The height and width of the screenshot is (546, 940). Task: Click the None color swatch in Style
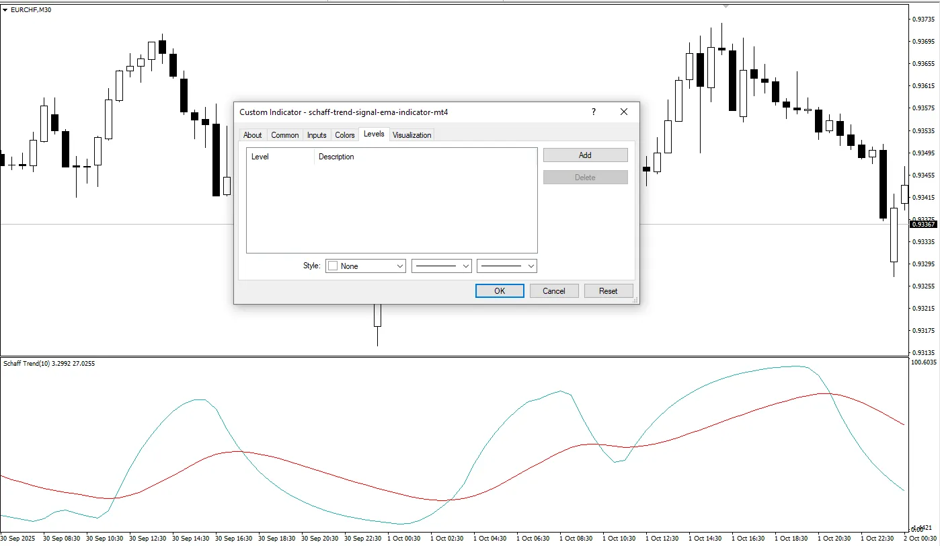coord(333,266)
